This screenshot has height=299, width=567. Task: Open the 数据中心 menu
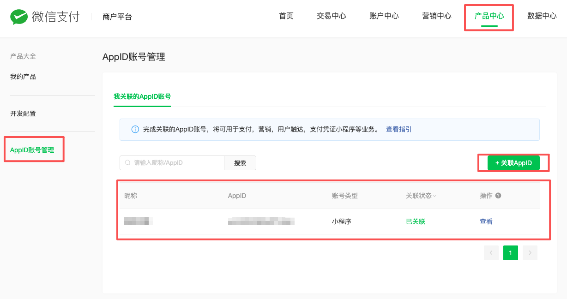click(542, 16)
